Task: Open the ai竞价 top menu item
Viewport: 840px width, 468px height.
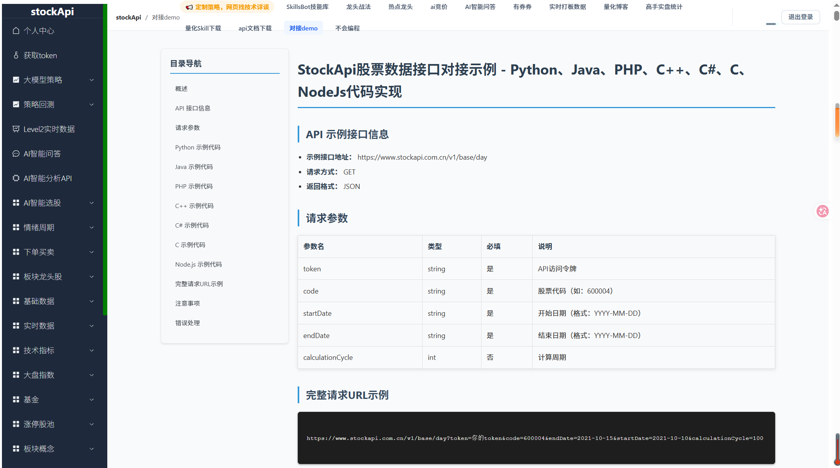Action: 439,7
